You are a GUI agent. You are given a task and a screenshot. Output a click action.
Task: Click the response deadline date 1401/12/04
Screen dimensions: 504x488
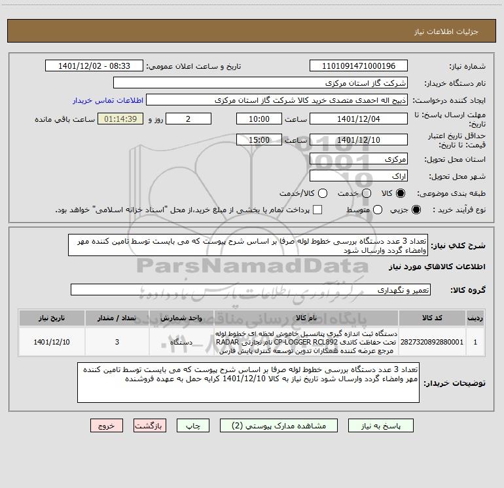point(359,119)
